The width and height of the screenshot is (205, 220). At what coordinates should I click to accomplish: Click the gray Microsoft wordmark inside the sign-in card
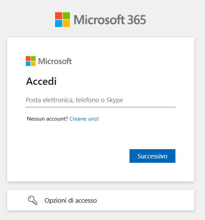pos(55,61)
